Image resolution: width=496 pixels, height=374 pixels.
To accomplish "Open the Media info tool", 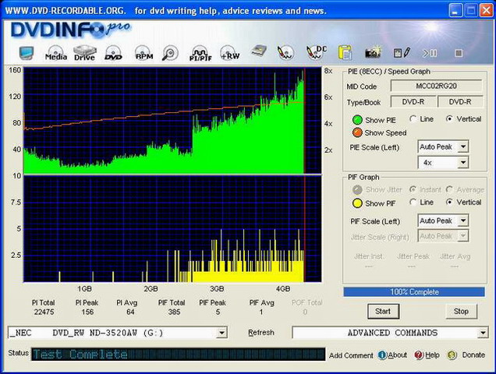I will (56, 53).
